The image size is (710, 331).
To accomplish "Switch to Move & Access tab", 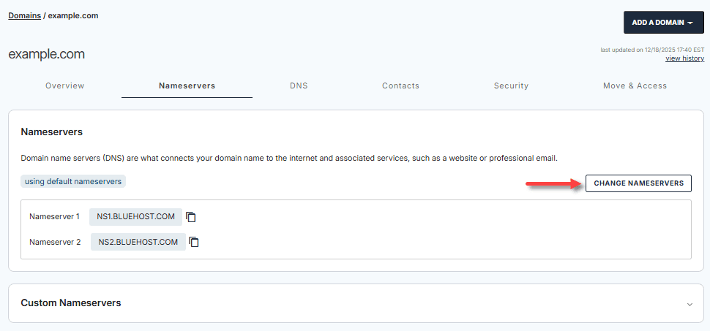I will [x=635, y=85].
